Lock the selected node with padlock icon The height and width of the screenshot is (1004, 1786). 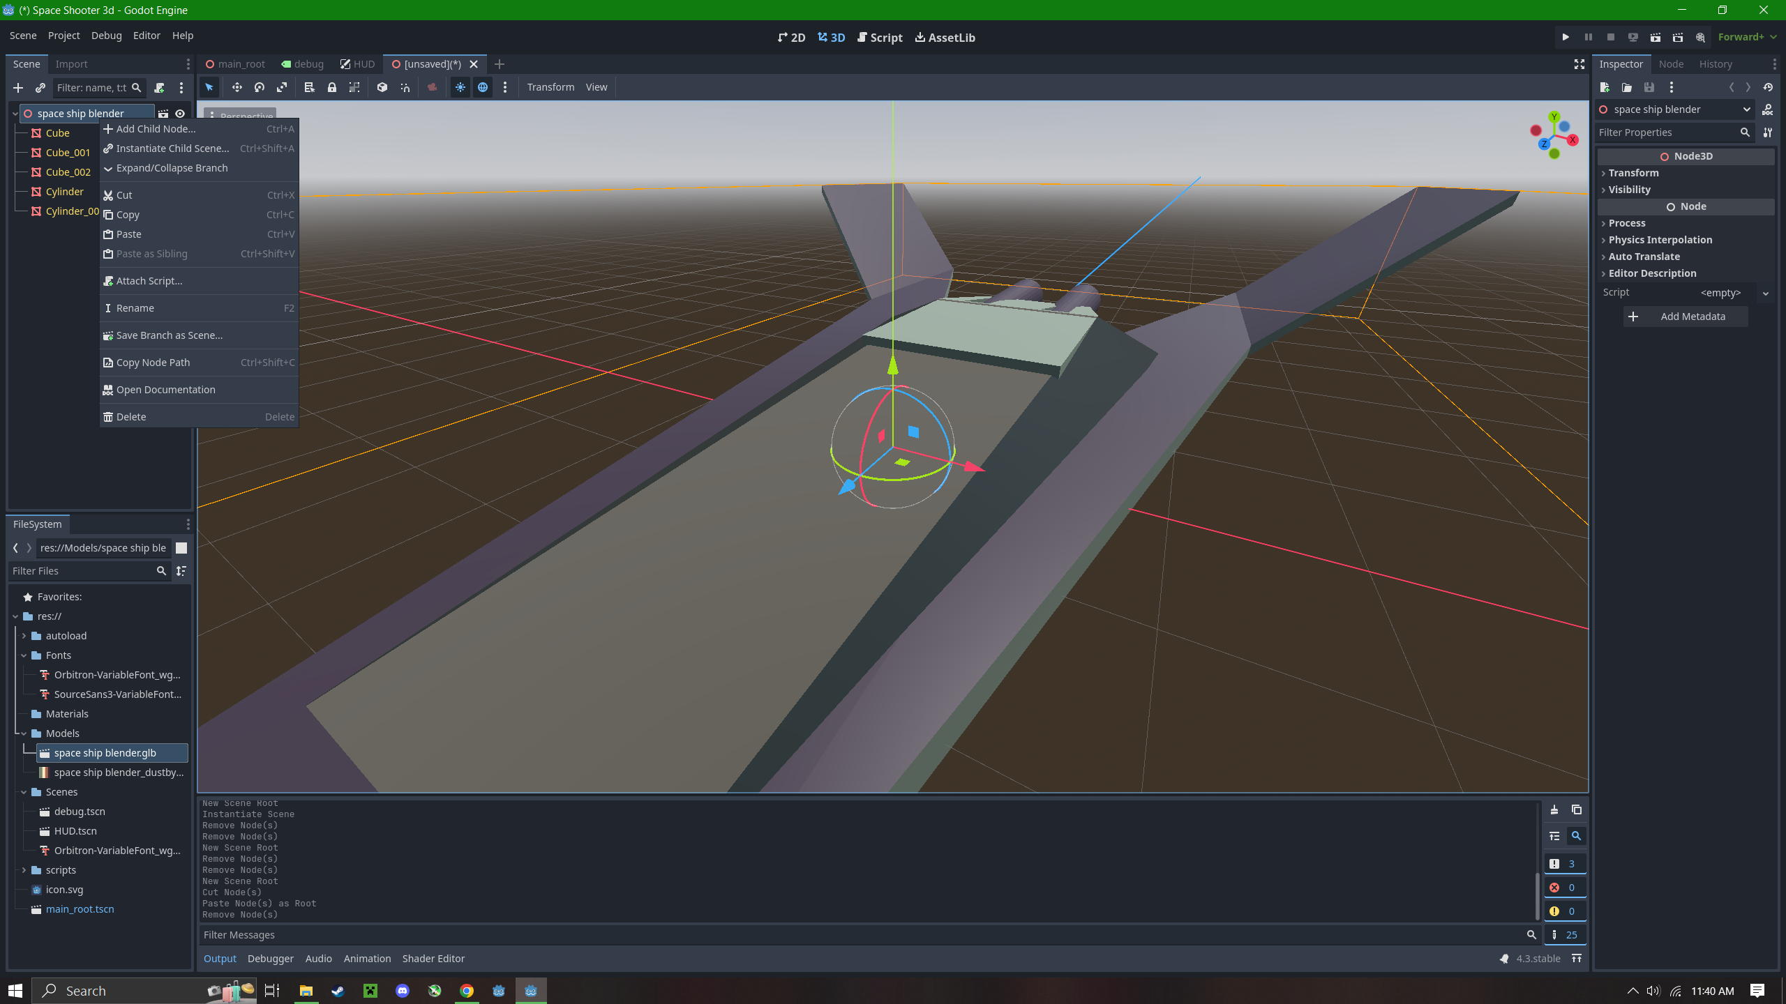332,87
